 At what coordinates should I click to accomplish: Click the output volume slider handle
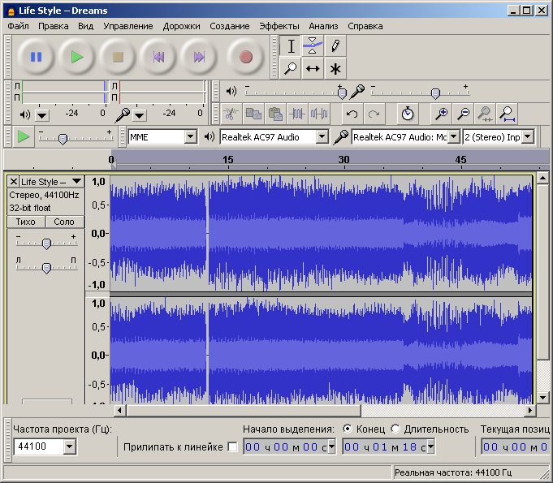342,93
